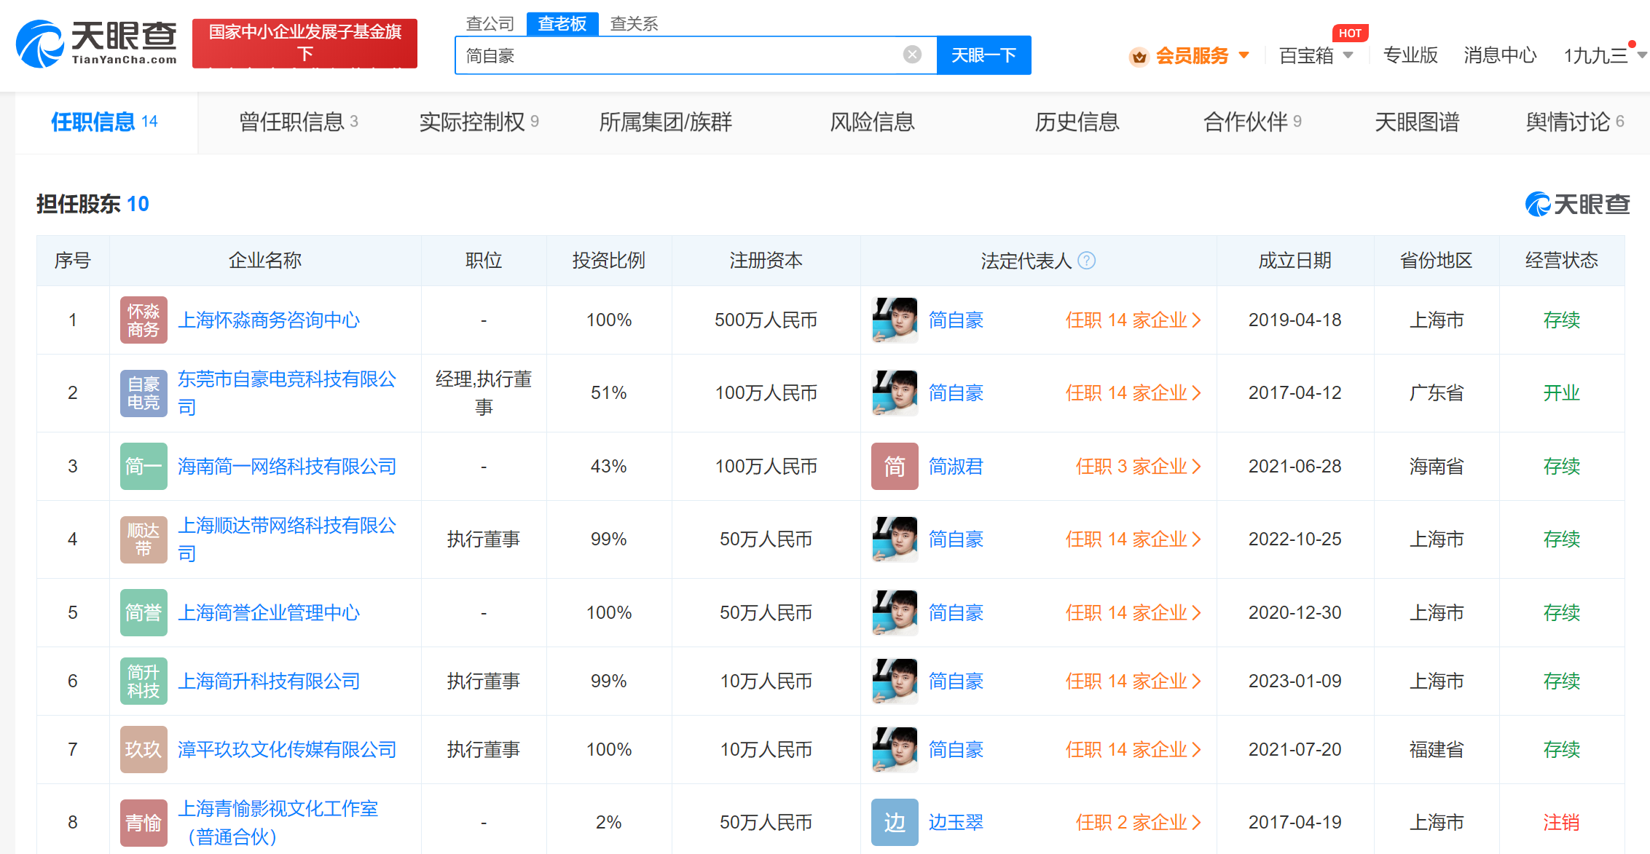The width and height of the screenshot is (1650, 854).
Task: Open 上海青愉影视文化工作室 company link
Action: click(278, 823)
